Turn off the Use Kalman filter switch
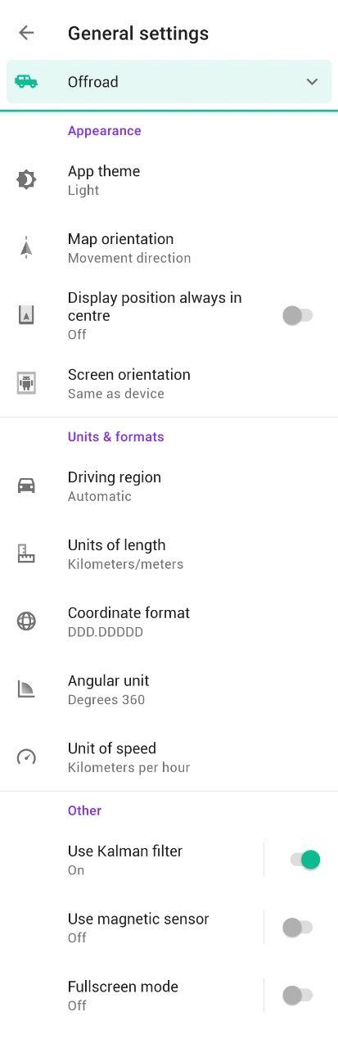 tap(304, 860)
